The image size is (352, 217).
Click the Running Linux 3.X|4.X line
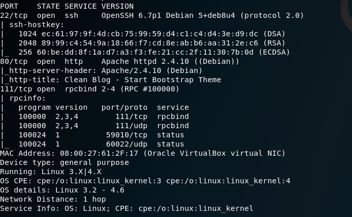click(x=51, y=172)
